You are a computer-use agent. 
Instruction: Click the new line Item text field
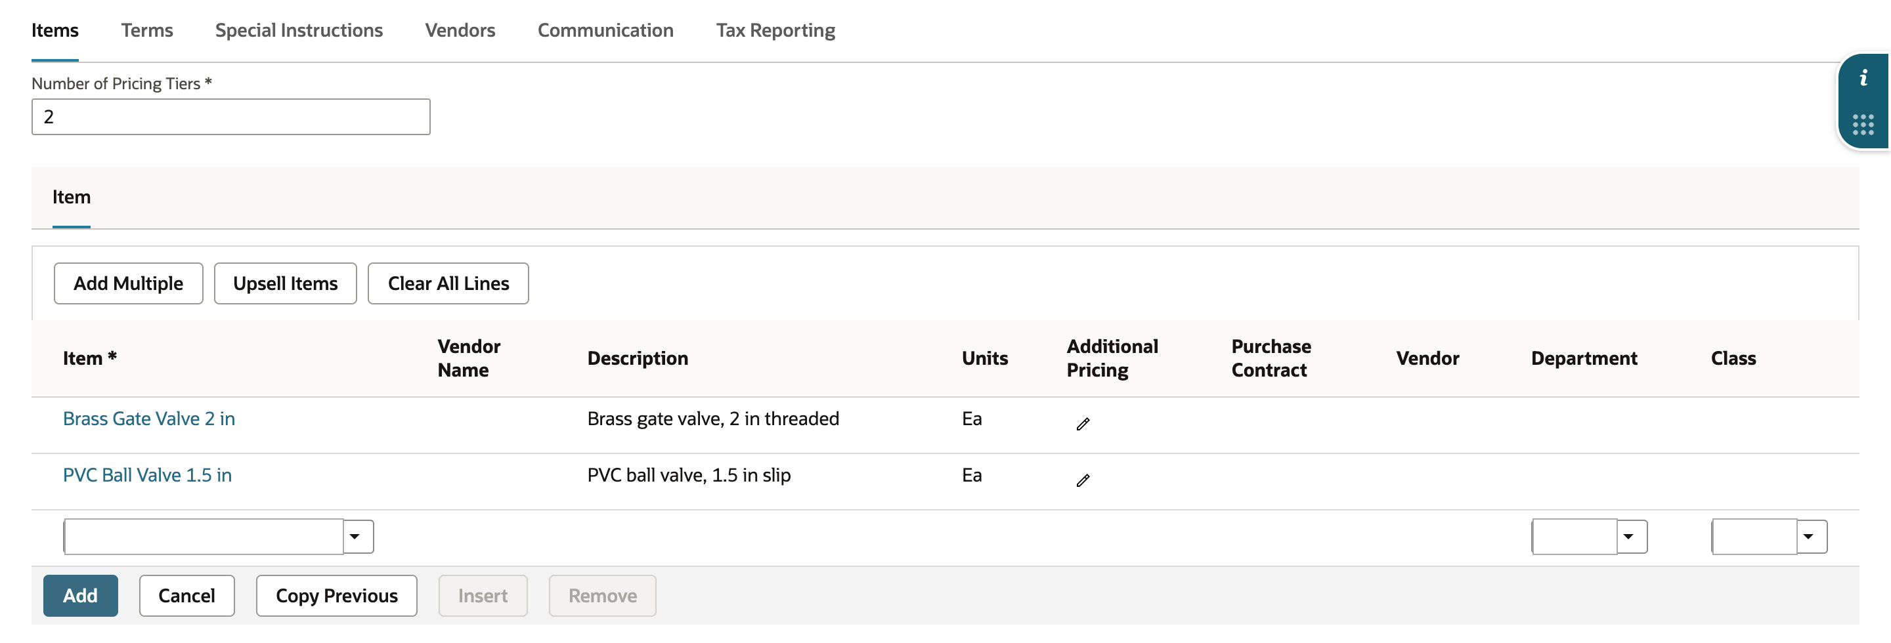tap(204, 537)
